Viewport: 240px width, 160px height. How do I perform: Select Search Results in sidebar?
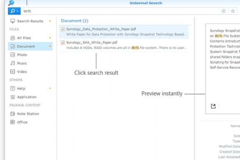pyautogui.click(x=30, y=21)
